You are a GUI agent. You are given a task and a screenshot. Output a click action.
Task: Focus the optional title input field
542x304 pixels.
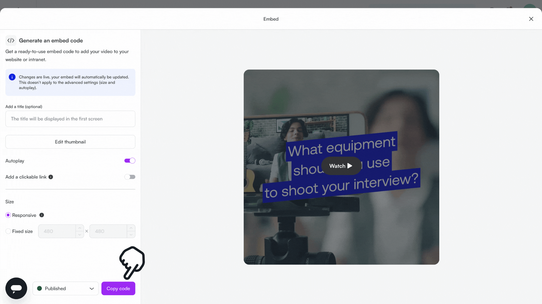(x=70, y=119)
